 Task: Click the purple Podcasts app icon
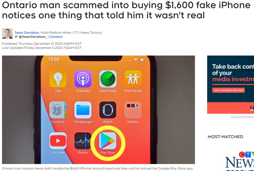tap(83, 79)
